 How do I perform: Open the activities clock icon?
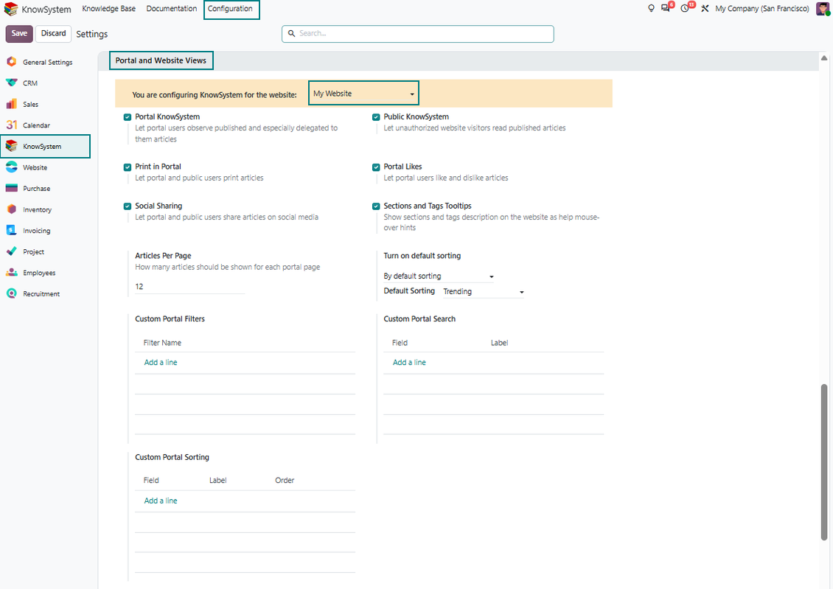point(685,9)
